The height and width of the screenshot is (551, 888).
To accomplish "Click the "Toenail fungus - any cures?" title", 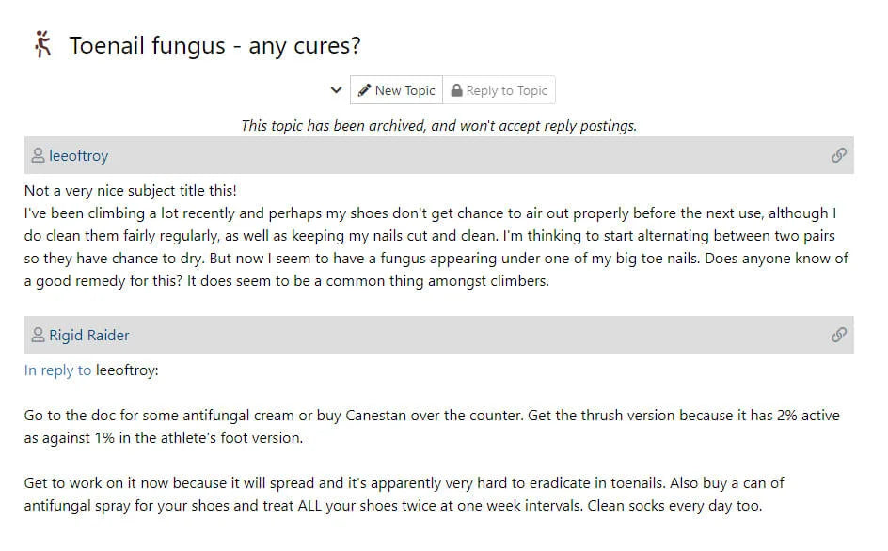I will click(215, 45).
